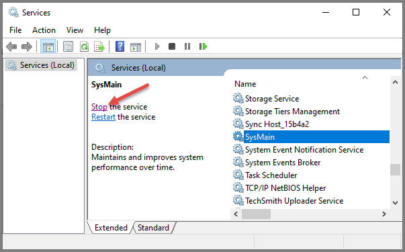Maximize the Services window
Viewport: 405px width, 252px height.
coord(356,12)
